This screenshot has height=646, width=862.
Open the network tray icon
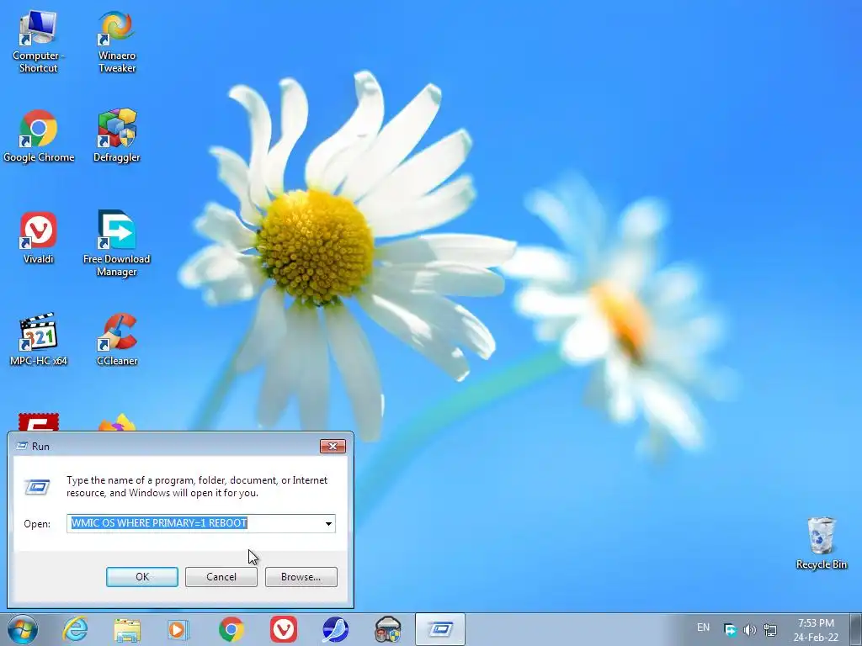pyautogui.click(x=770, y=629)
